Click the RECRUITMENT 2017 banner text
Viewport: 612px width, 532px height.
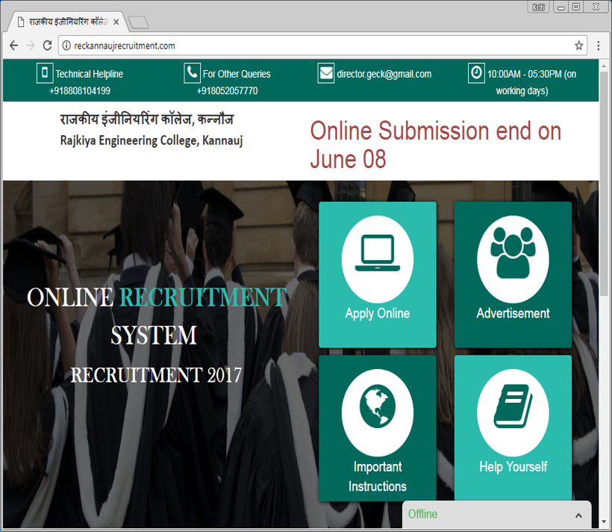tap(156, 375)
